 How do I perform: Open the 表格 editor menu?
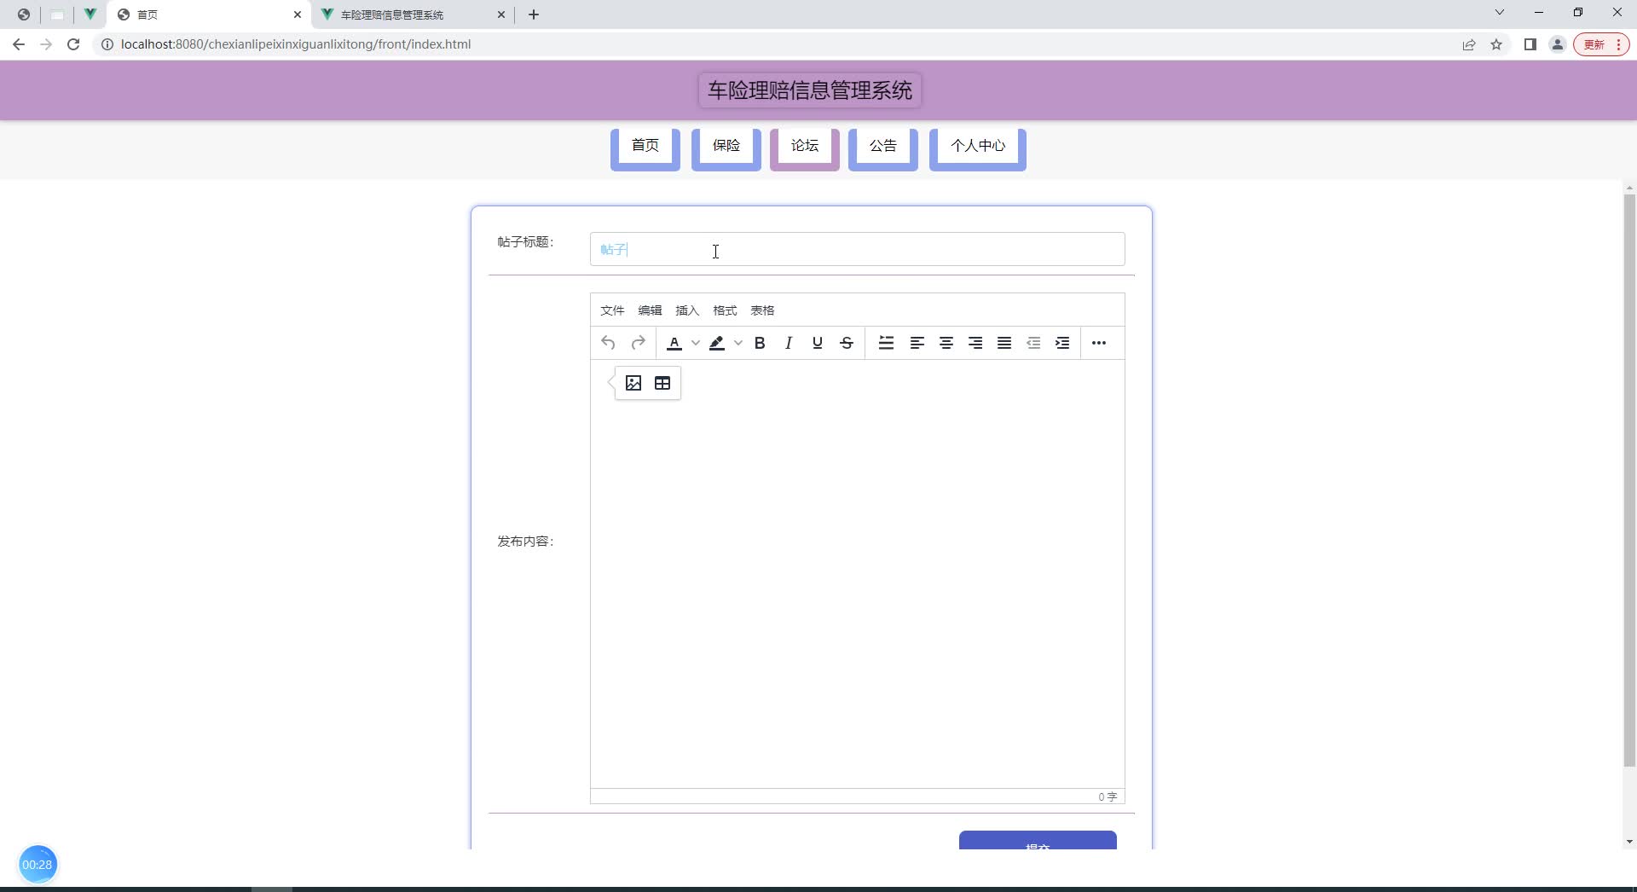[x=762, y=310]
